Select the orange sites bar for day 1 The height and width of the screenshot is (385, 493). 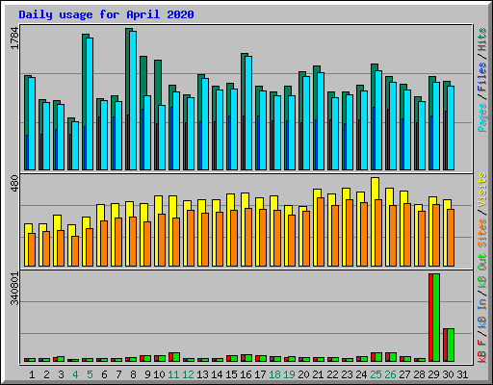(32, 249)
